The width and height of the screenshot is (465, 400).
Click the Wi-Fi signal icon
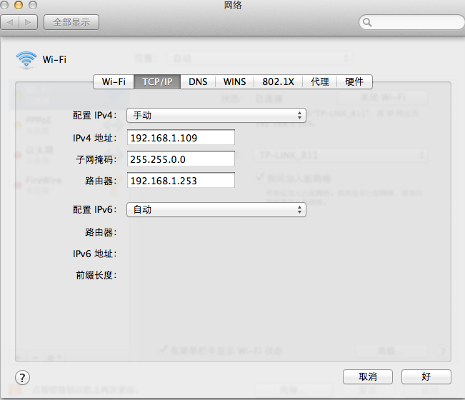click(26, 59)
